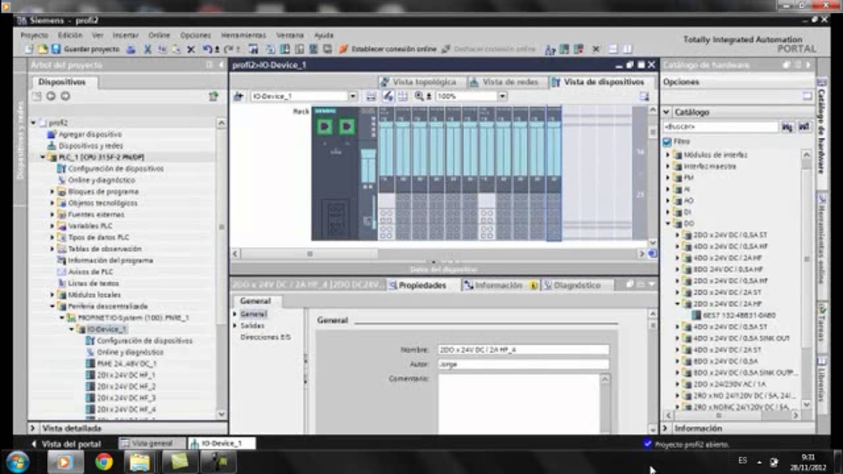Viewport: 843px width, 474px height.
Task: Select Direcciones E/S in properties
Action: pos(265,337)
